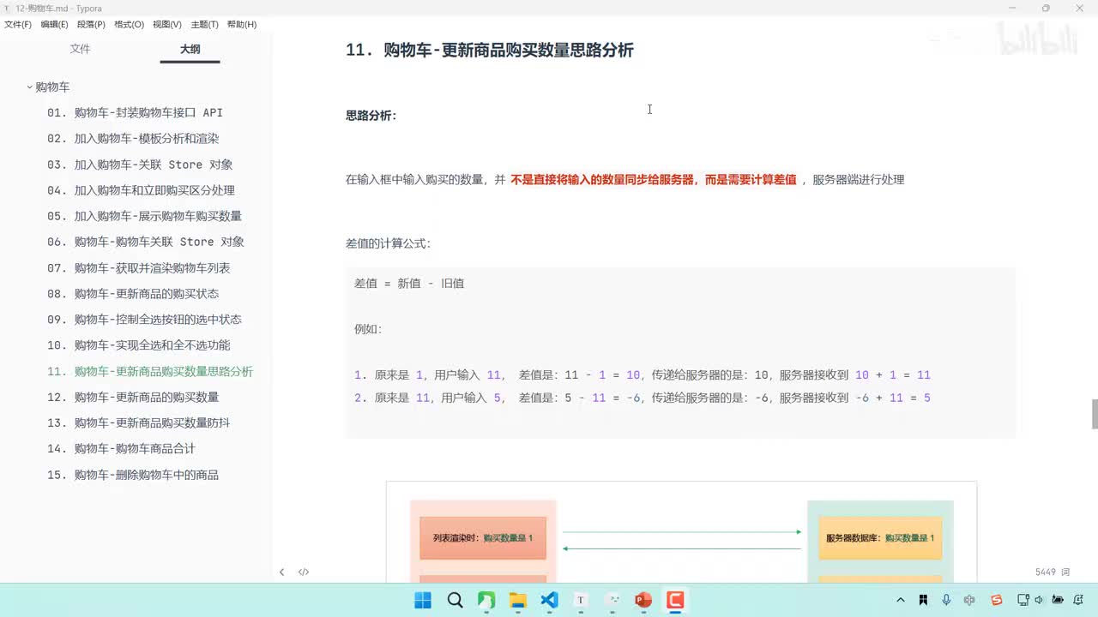Click the red bold text about 计算差值
This screenshot has width=1098, height=617.
tap(654, 180)
